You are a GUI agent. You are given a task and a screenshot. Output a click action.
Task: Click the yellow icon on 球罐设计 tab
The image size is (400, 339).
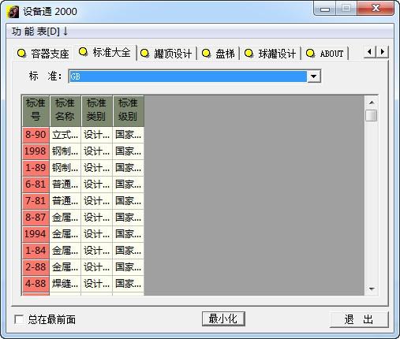[x=249, y=53]
